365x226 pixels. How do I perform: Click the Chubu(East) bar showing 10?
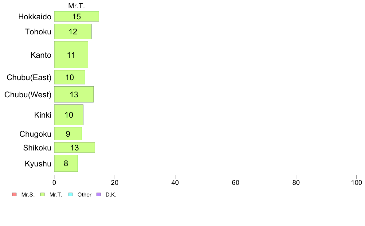(70, 77)
